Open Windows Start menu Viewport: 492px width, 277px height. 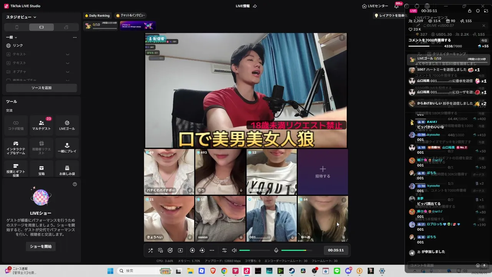pyautogui.click(x=110, y=271)
